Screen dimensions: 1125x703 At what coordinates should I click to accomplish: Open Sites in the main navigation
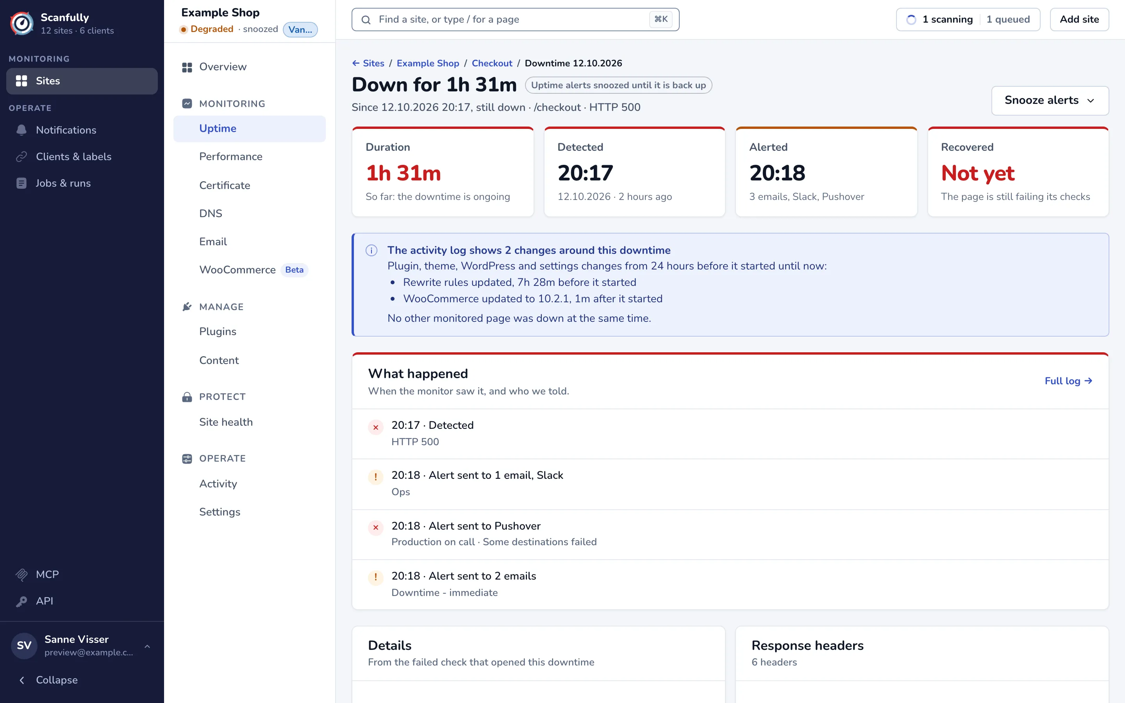click(x=82, y=81)
